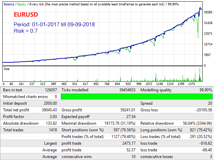
Task: Click the 'Bars in test' label
Action: 12,90
